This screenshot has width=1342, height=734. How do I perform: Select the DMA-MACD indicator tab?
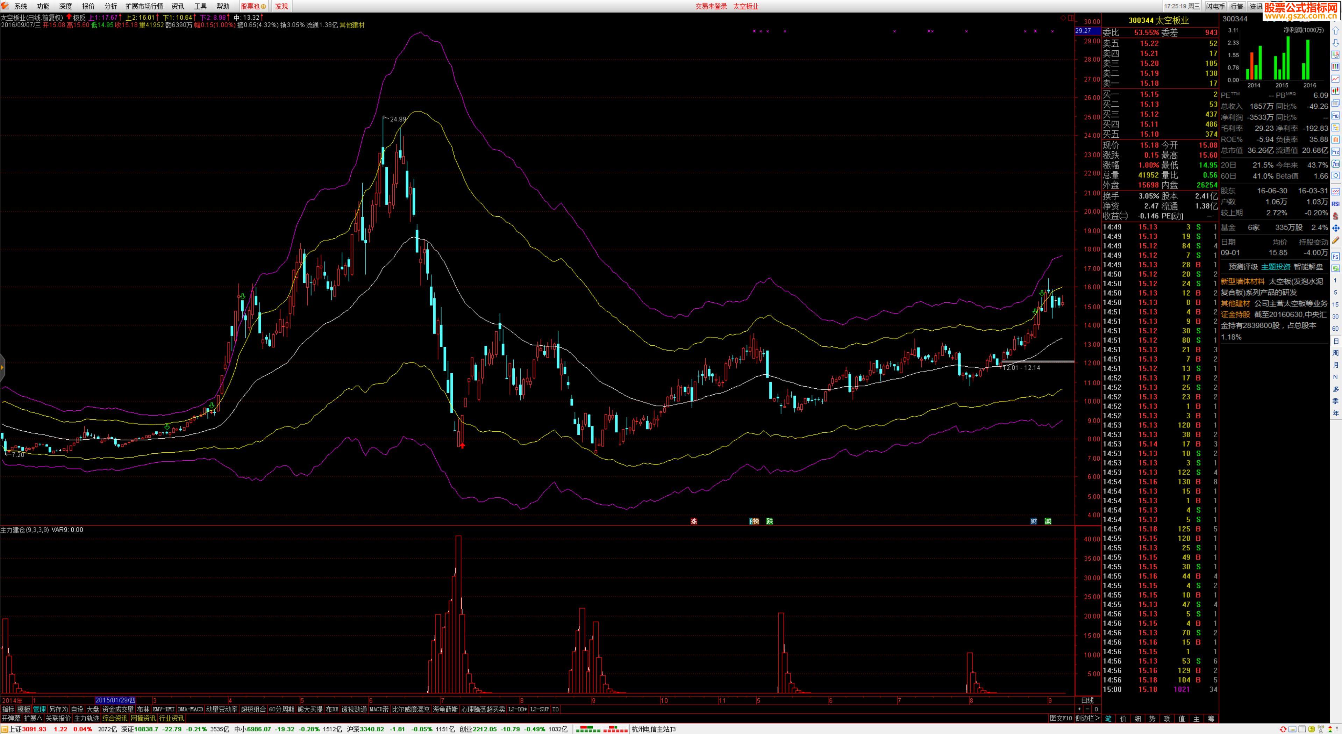point(190,710)
